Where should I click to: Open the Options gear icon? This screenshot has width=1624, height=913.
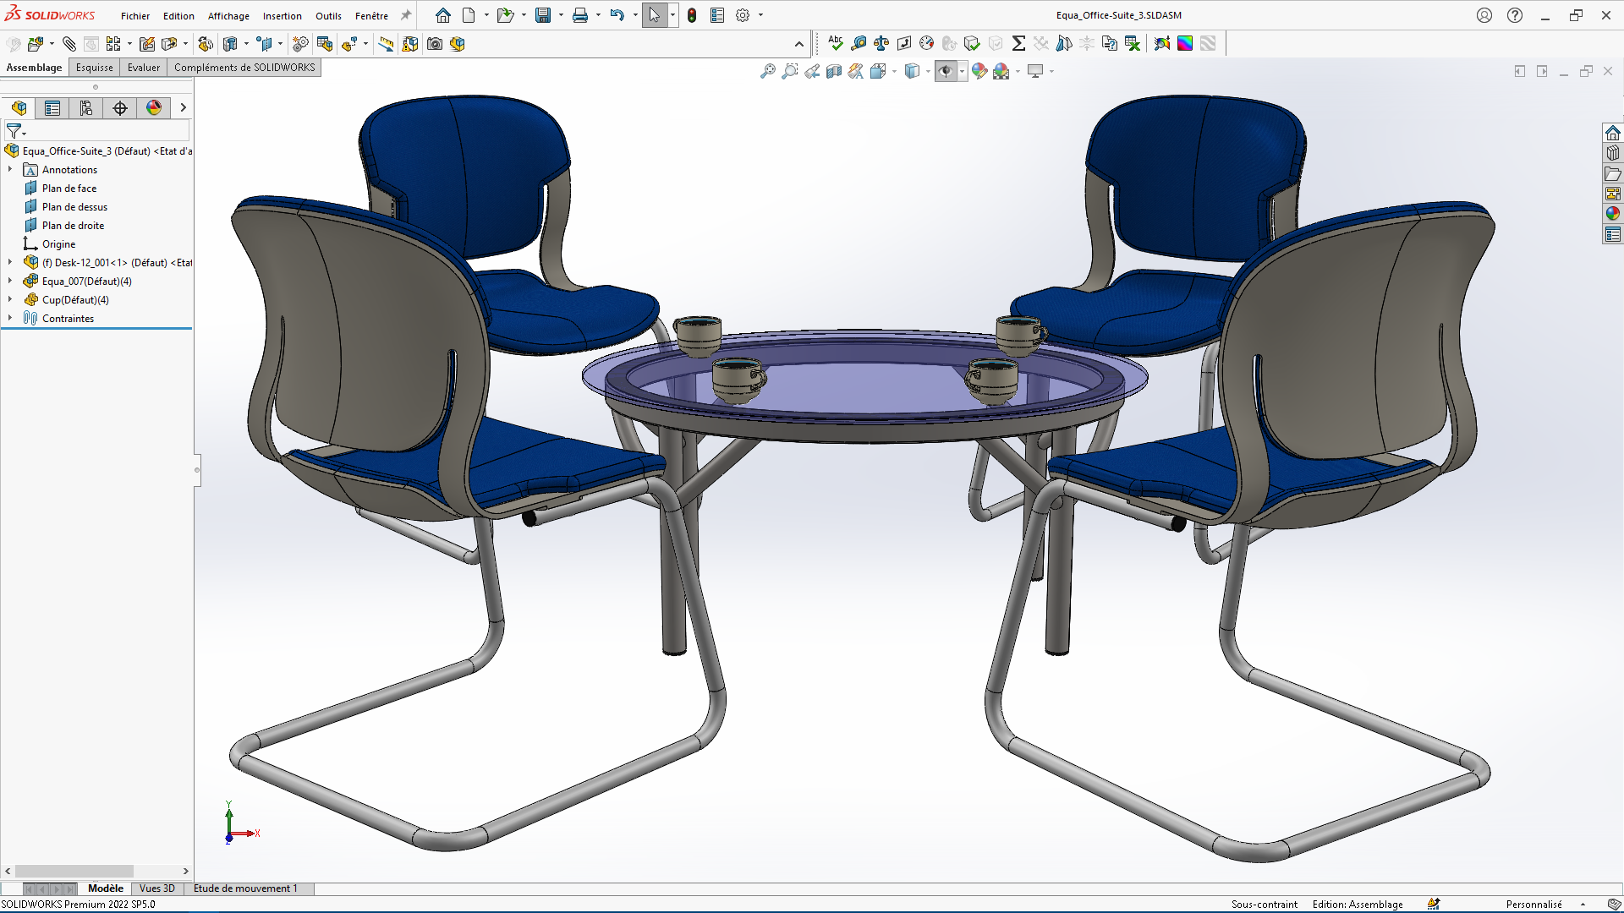click(x=743, y=15)
